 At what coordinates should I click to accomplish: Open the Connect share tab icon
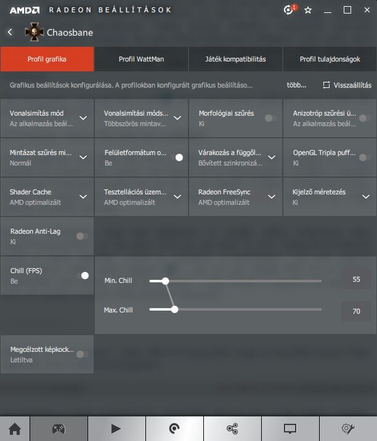[232, 429]
